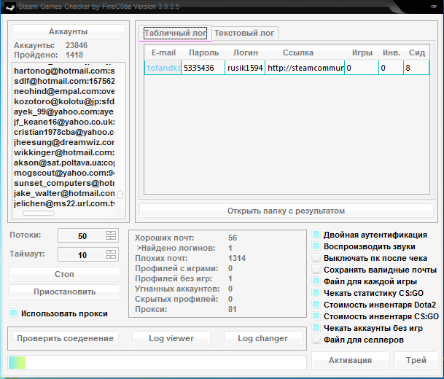The image size is (444, 379).
Task: Load accounts with the Аккаунты button
Action: (69, 31)
